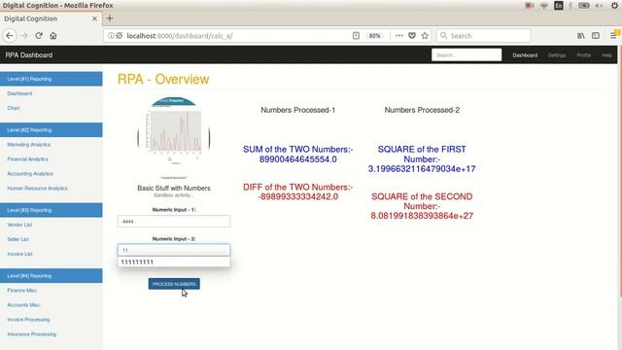Open Profile in the top navbar

(584, 55)
